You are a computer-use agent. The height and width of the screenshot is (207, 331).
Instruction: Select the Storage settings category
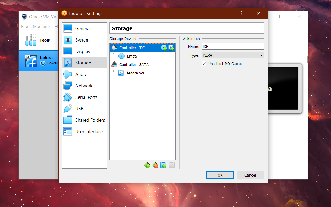(x=85, y=63)
